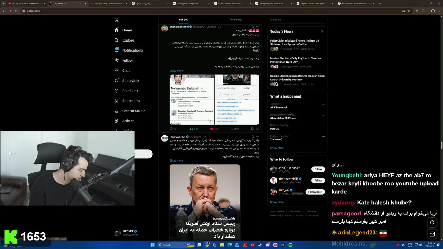443x249 pixels.
Task: Switch to Bagher Larijani Wikipedia browser tab
Action: coord(315,3)
